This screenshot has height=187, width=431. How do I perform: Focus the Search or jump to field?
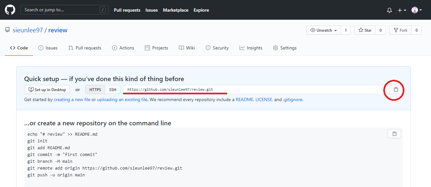click(x=65, y=10)
